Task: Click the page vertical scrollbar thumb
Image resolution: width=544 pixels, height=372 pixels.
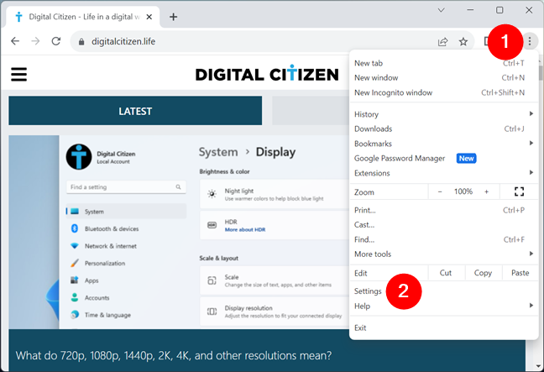Action: click(541, 73)
